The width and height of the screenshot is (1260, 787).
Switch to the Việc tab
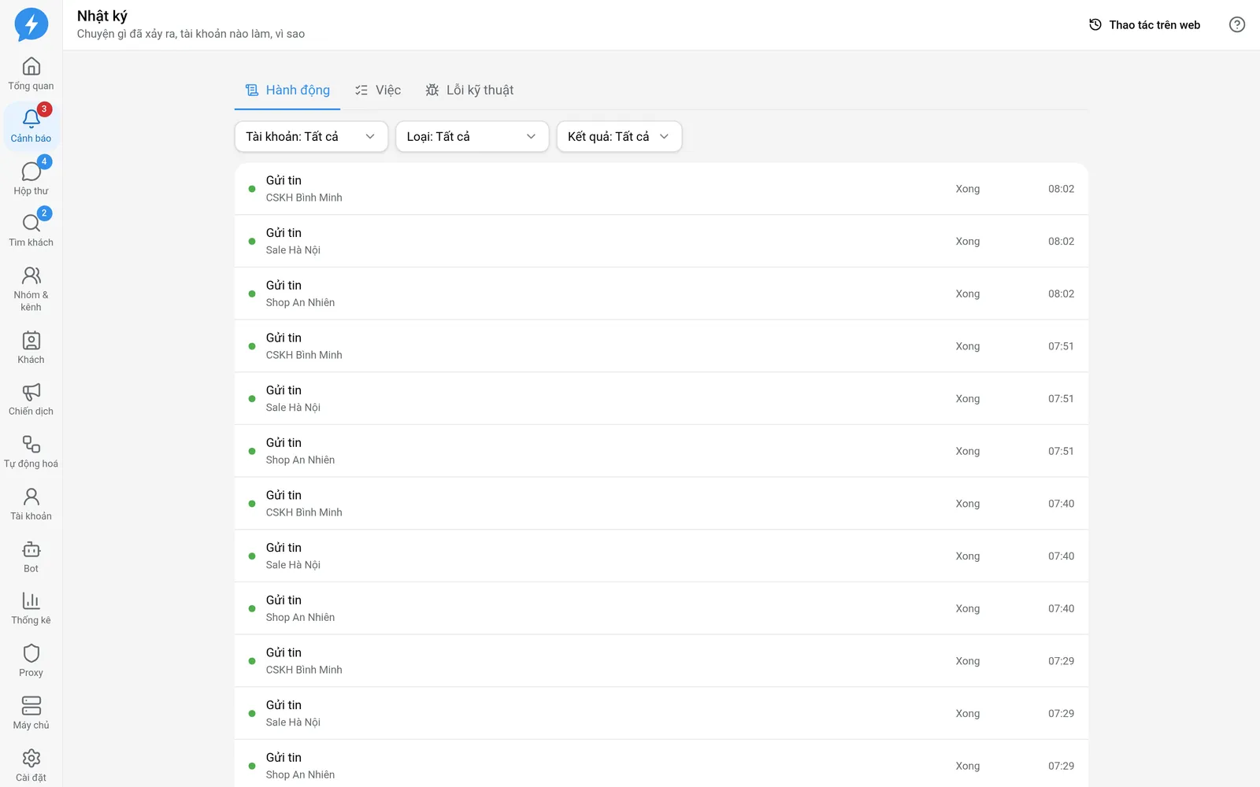378,91
